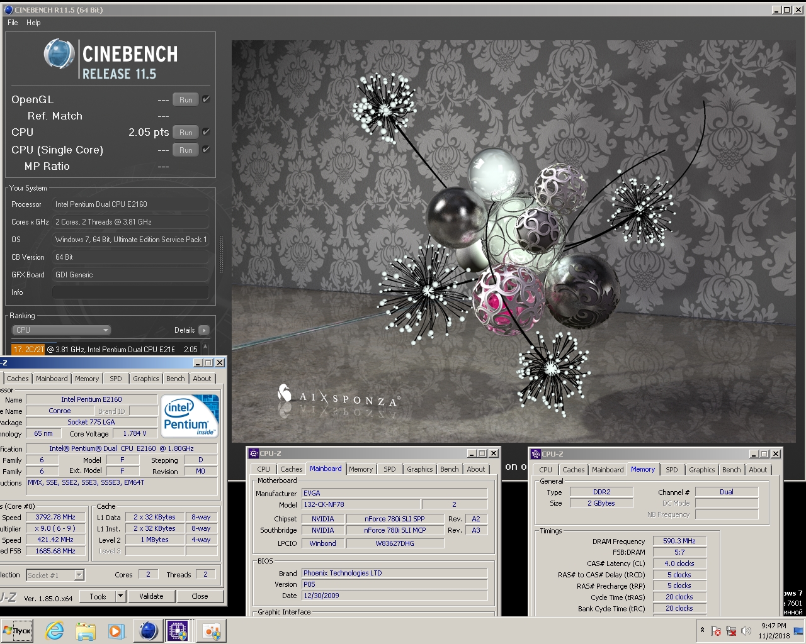Open the Ranking CPU dropdown
The height and width of the screenshot is (644, 806).
[x=61, y=330]
